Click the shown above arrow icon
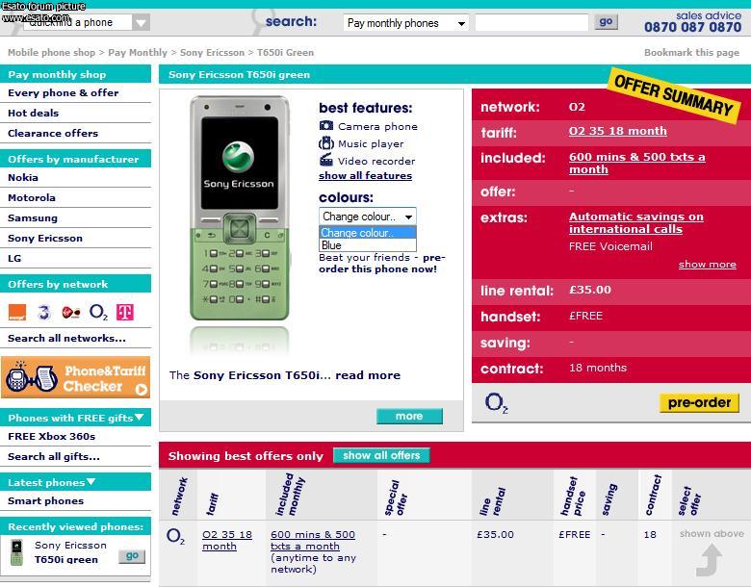 pyautogui.click(x=709, y=559)
